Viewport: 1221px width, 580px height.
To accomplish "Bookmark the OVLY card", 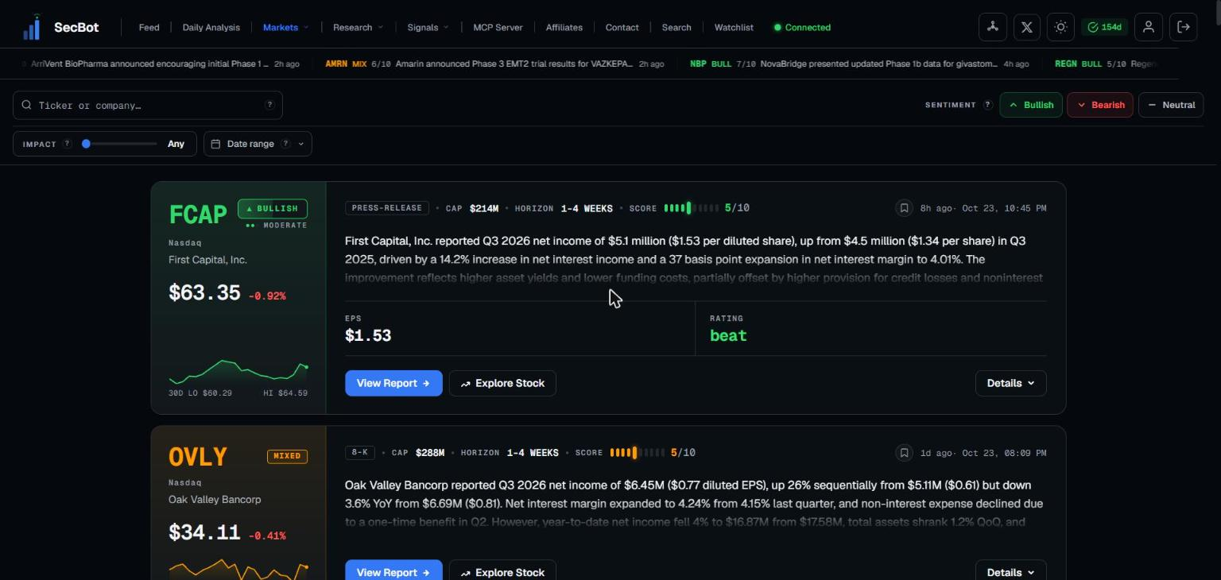I will point(904,453).
